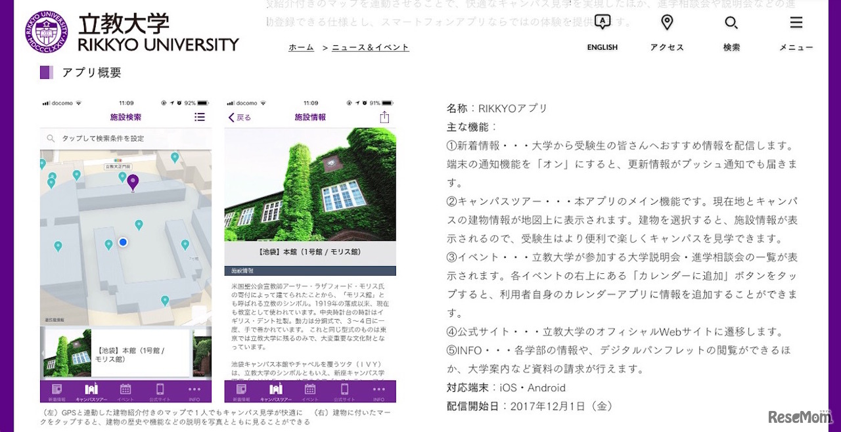Viewport: 841px width, 432px height.
Task: Click the 施設検索 screen title
Action: pyautogui.click(x=125, y=118)
